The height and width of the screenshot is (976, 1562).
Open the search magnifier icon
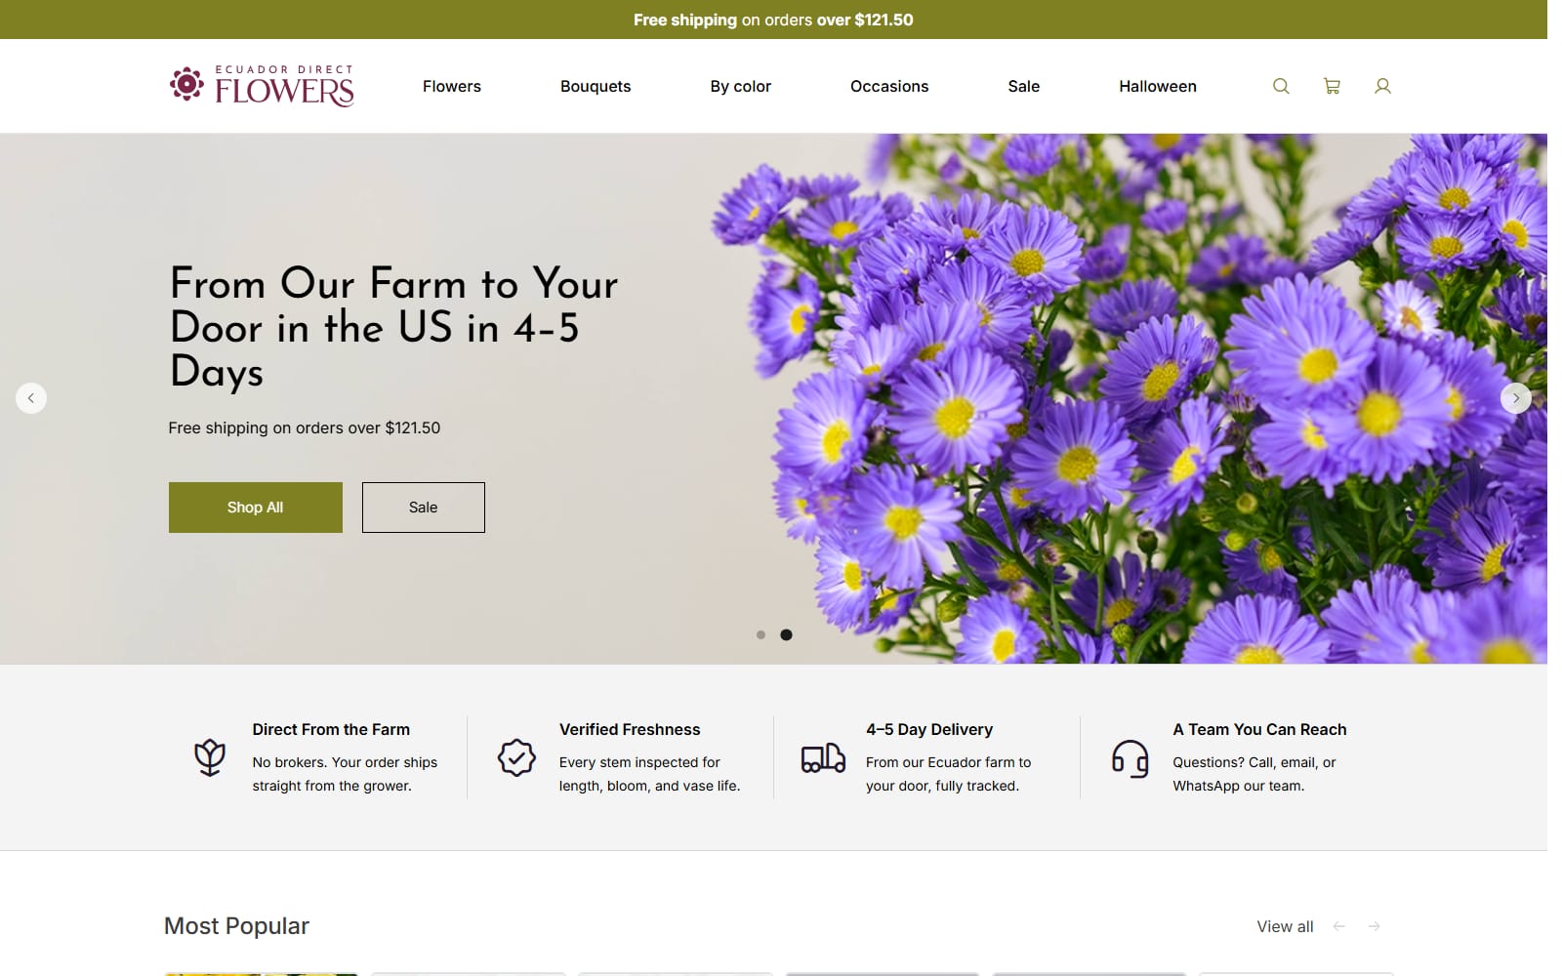coord(1281,86)
